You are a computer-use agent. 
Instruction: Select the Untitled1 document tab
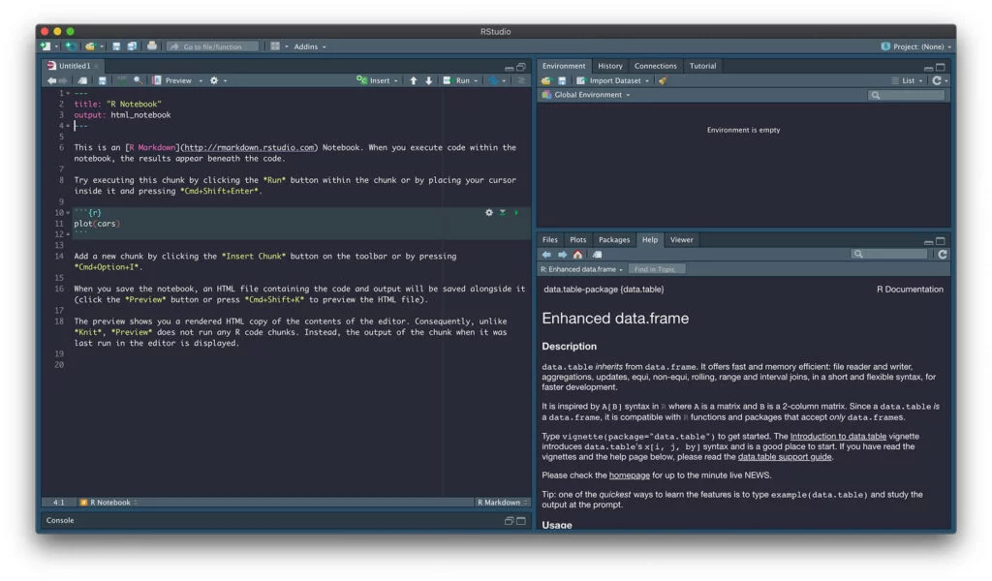click(74, 66)
